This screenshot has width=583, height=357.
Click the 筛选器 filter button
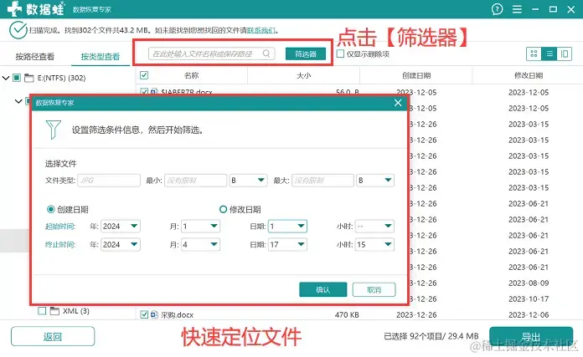point(306,54)
